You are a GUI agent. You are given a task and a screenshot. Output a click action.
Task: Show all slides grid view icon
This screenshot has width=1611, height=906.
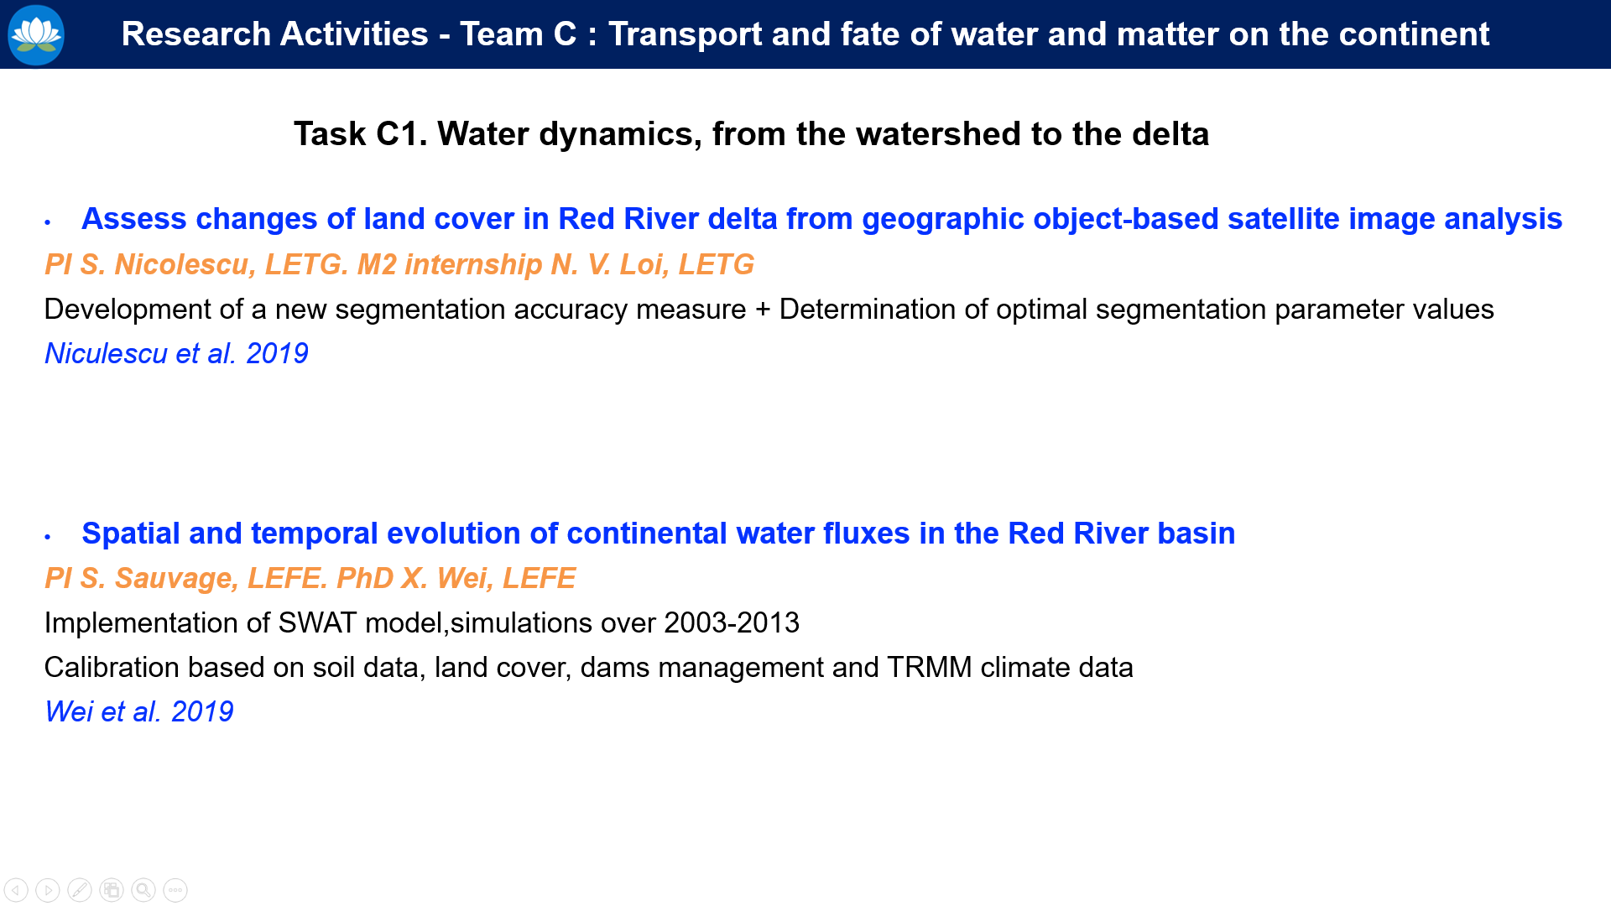[112, 890]
